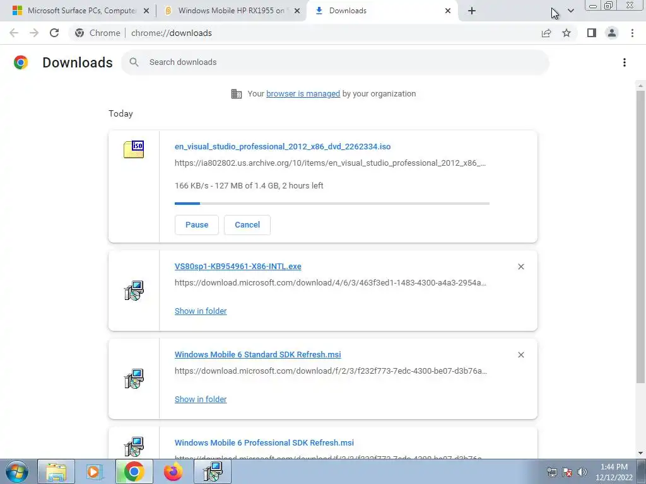The width and height of the screenshot is (646, 484).
Task: Open the side panel icon
Action: point(592,33)
